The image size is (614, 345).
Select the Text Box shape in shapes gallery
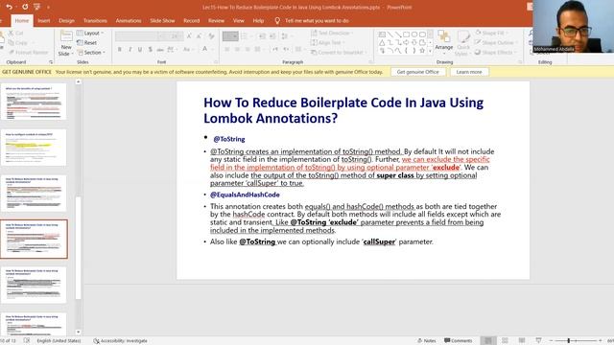coord(382,34)
